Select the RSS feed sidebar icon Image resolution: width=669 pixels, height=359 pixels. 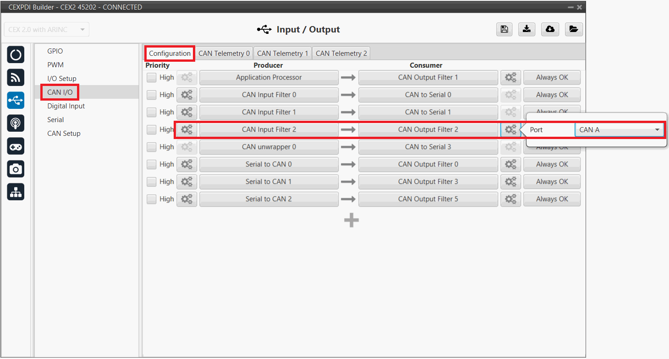(16, 78)
